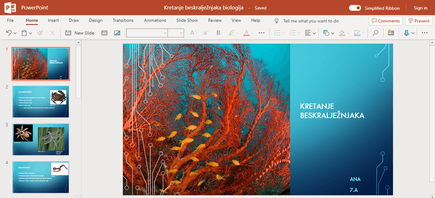Open the Transitions tab

coord(123,20)
